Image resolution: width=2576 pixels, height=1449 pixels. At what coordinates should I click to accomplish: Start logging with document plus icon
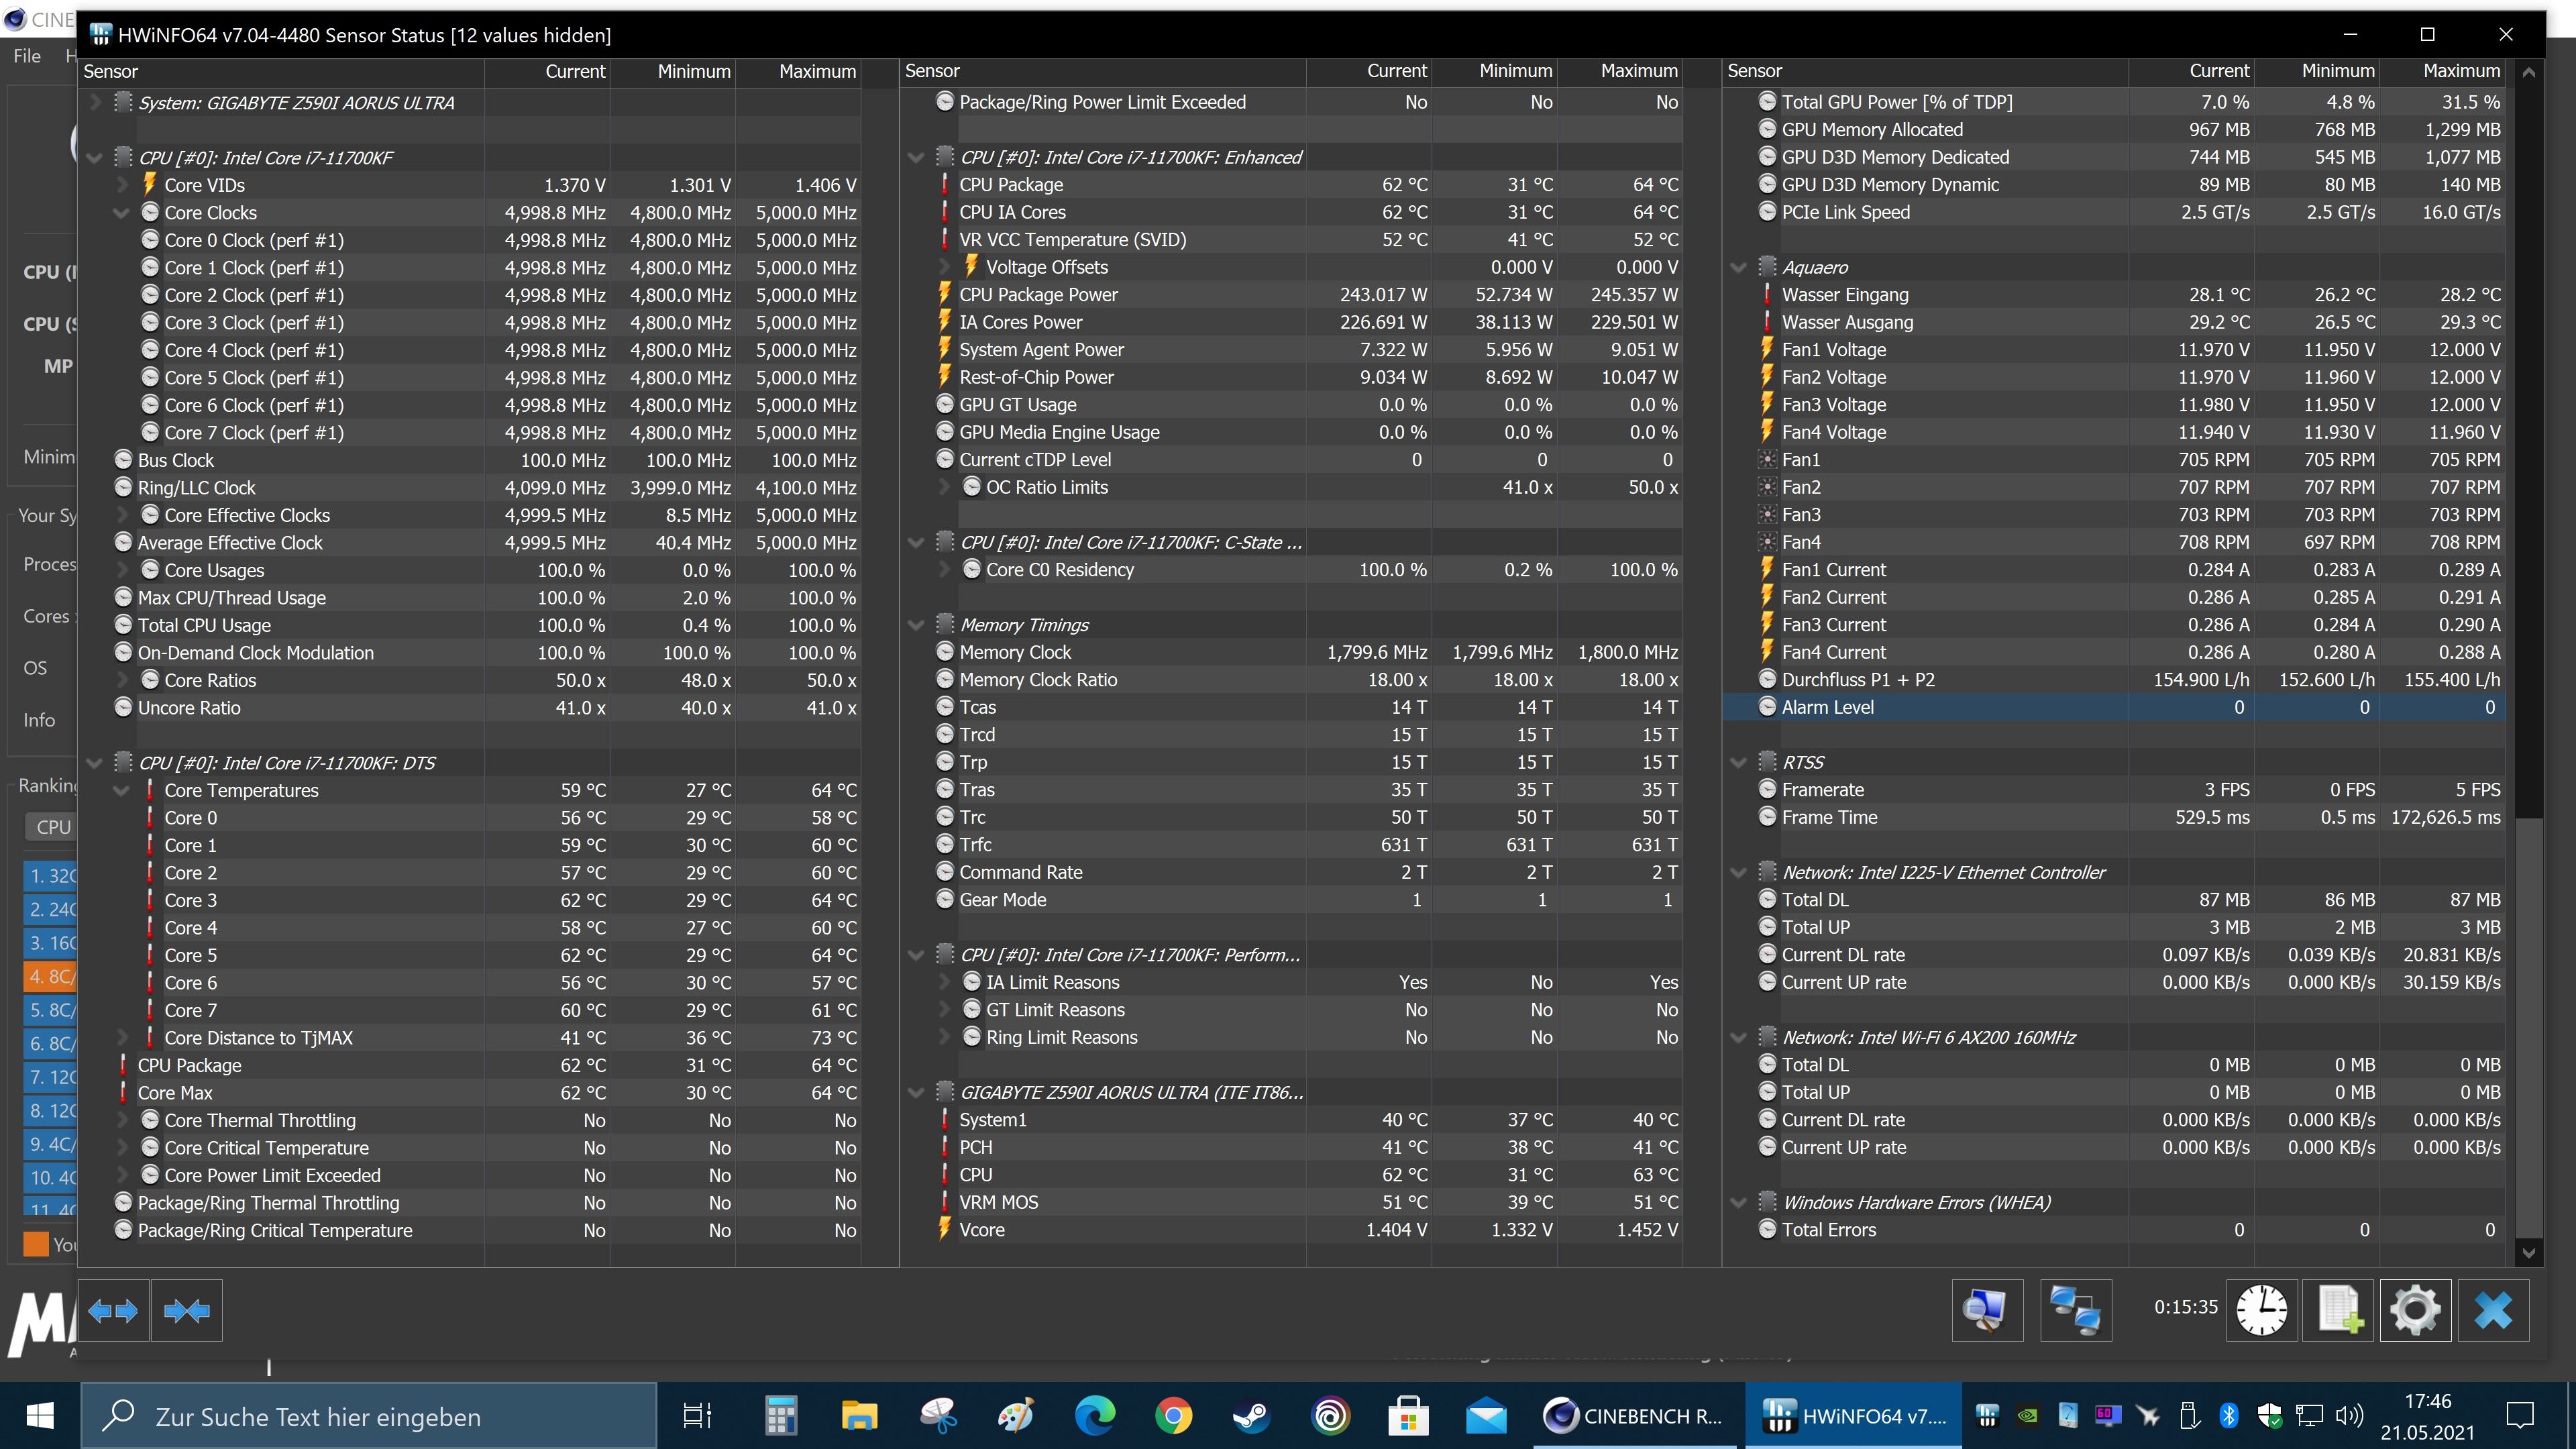(x=2338, y=1310)
